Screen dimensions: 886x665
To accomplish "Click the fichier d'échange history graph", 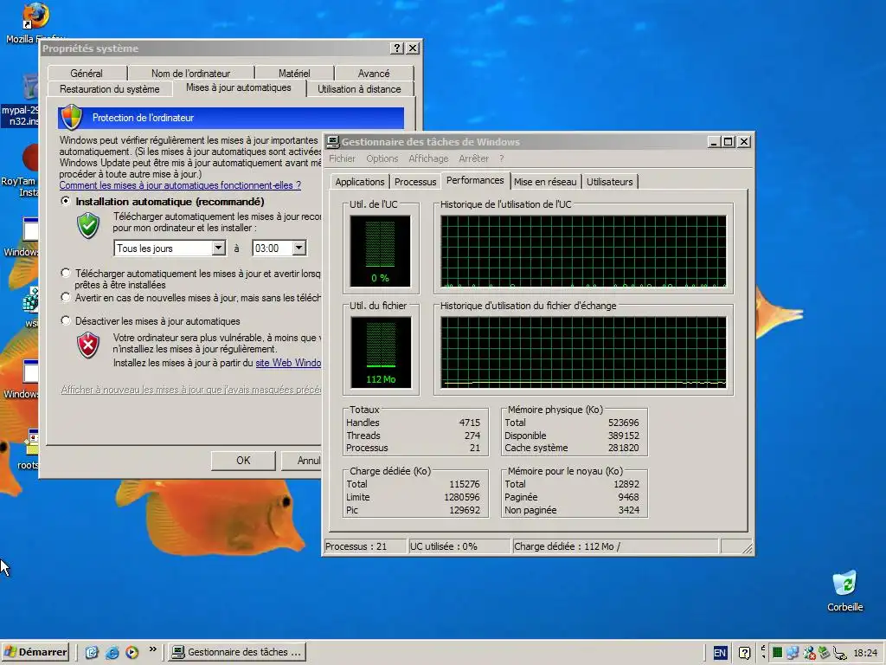I will [584, 352].
